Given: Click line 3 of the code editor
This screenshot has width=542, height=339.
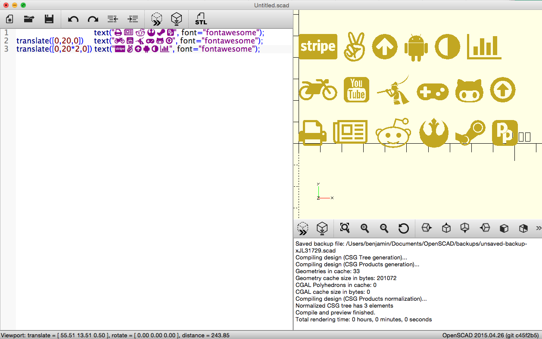Looking at the screenshot, I should (x=172, y=49).
